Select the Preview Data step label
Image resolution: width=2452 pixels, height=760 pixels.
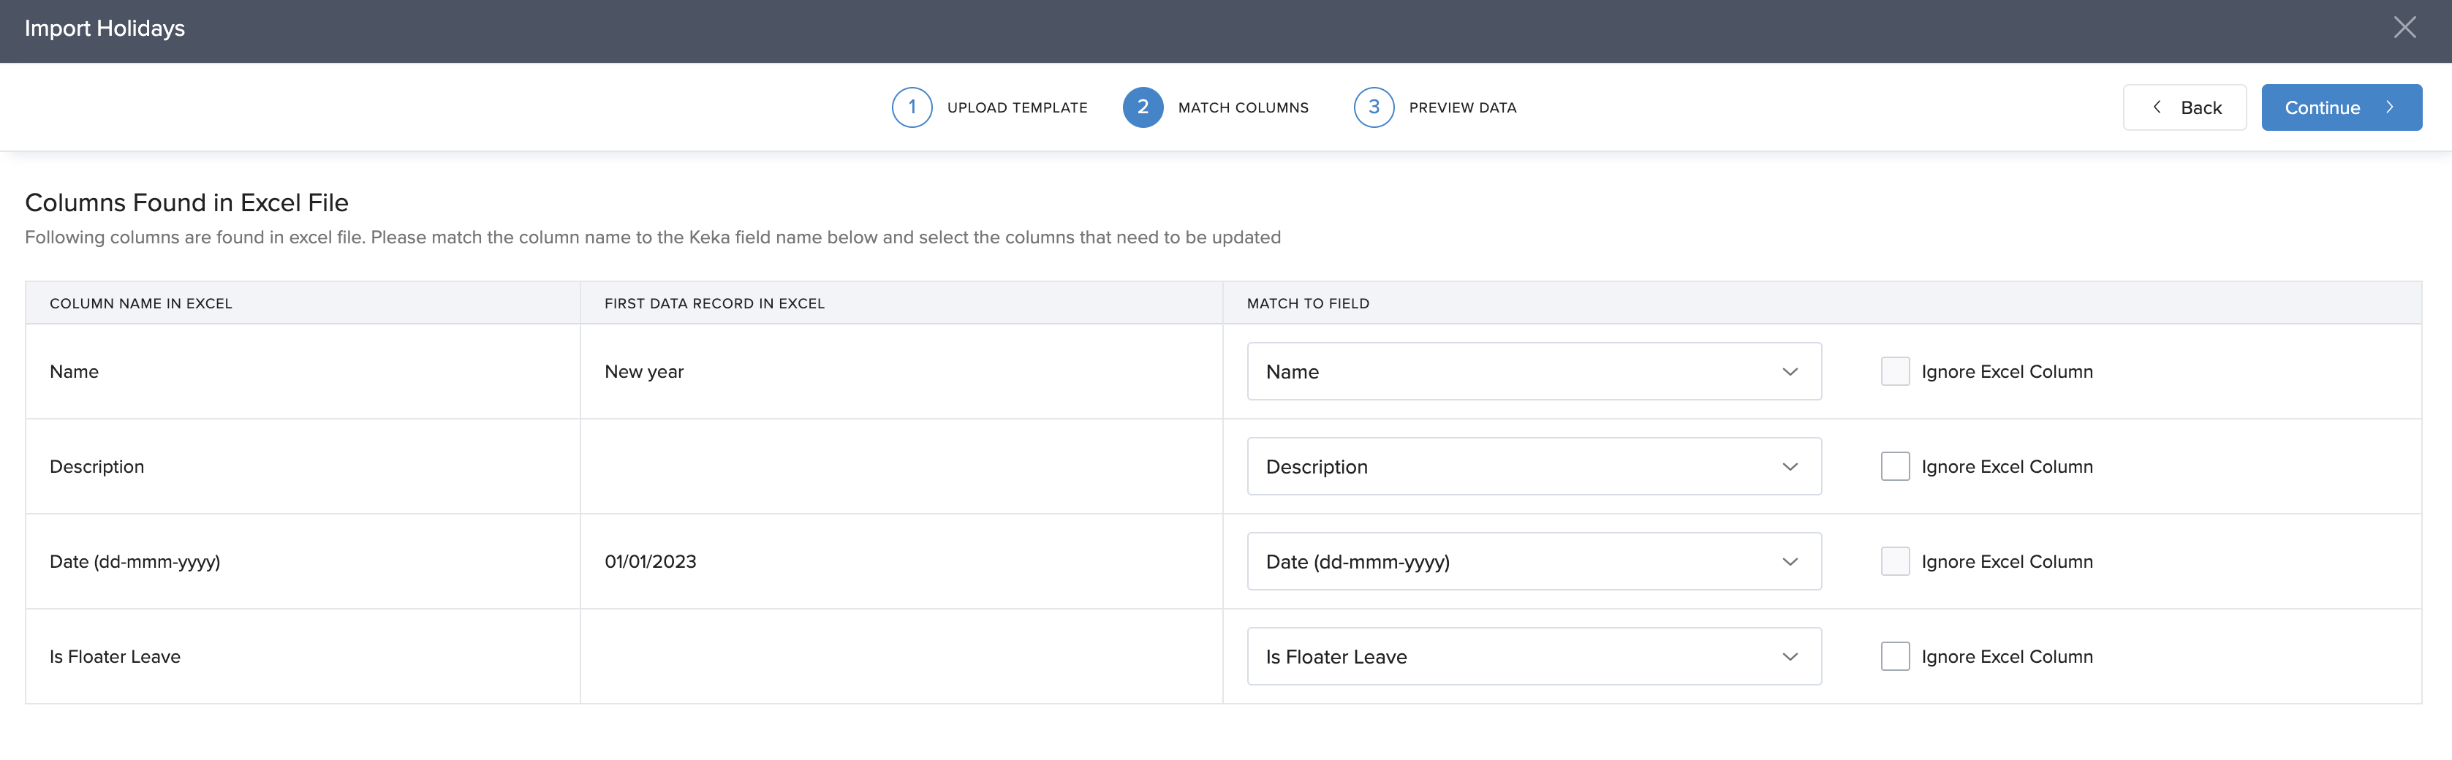1462,108
